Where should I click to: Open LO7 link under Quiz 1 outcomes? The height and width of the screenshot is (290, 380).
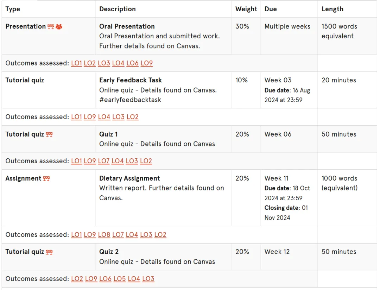pyautogui.click(x=104, y=161)
